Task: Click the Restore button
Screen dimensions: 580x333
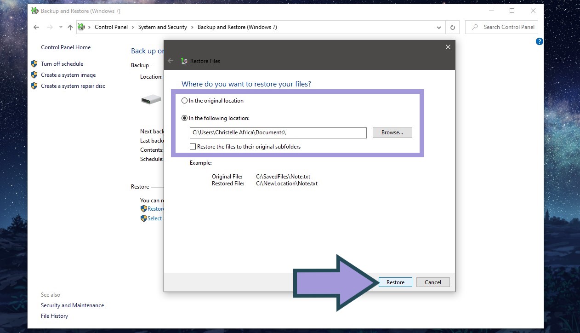Action: pos(395,282)
